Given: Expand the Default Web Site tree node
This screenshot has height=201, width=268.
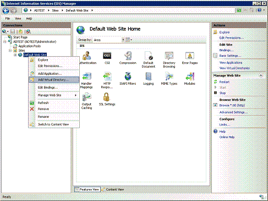Looking at the screenshot, I should coord(15,55).
